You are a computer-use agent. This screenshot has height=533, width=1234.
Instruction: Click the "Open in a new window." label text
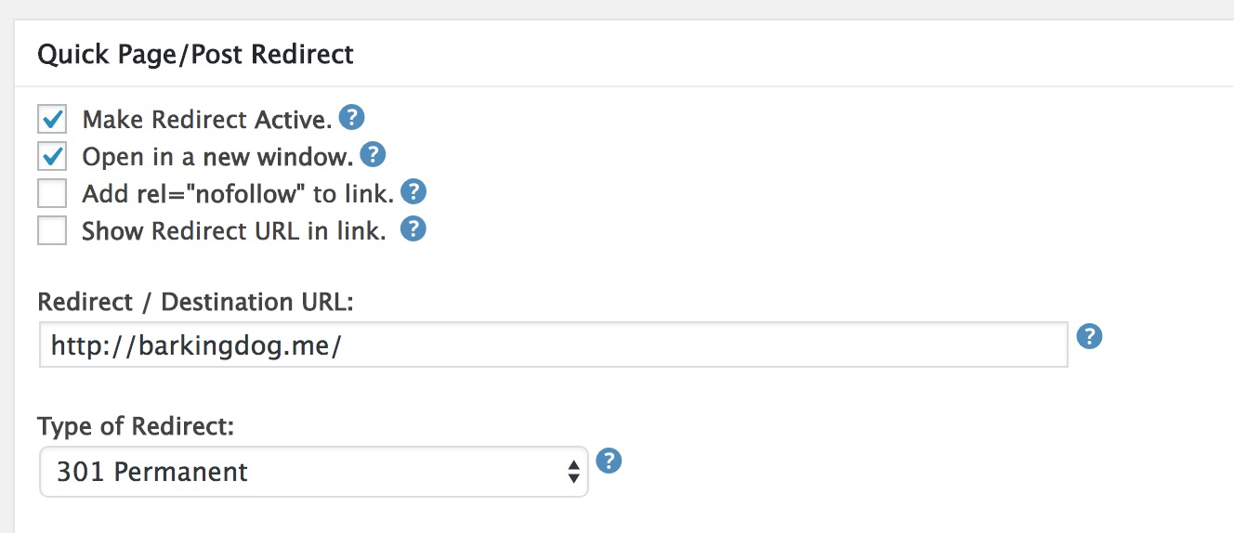click(217, 157)
